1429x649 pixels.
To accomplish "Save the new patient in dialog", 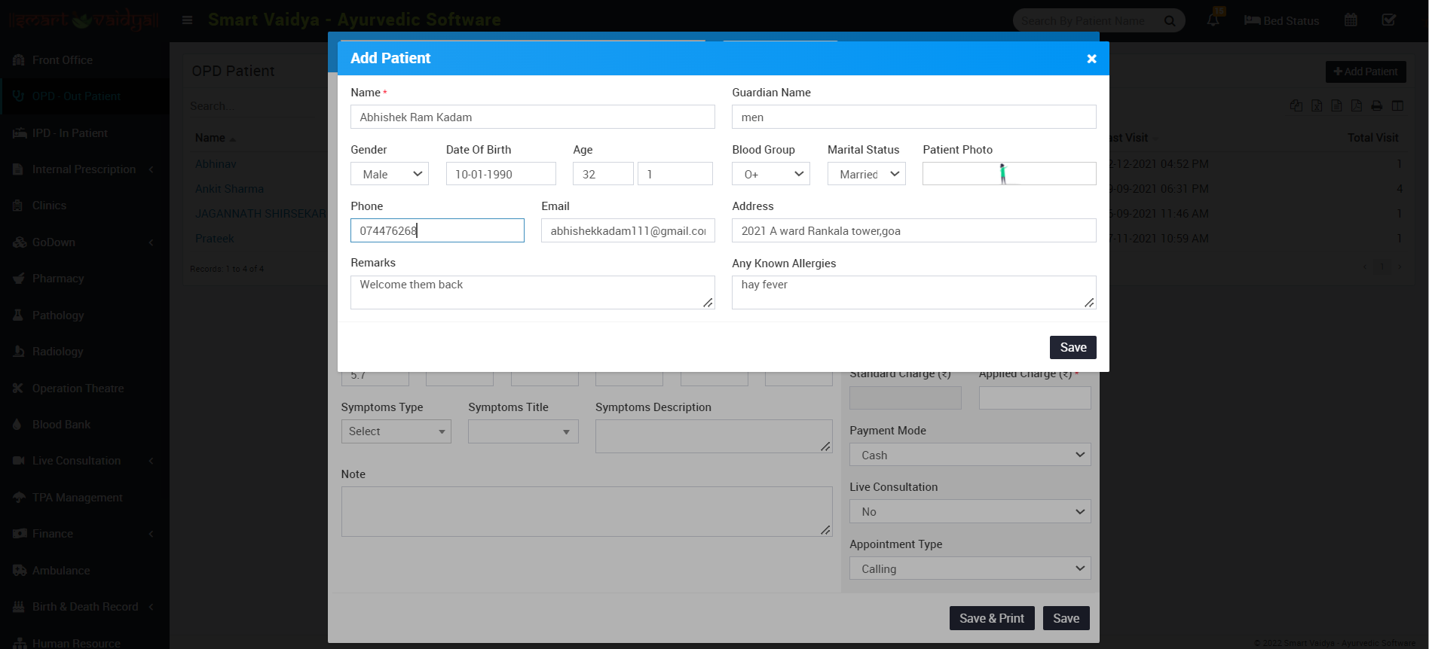I will click(1073, 347).
